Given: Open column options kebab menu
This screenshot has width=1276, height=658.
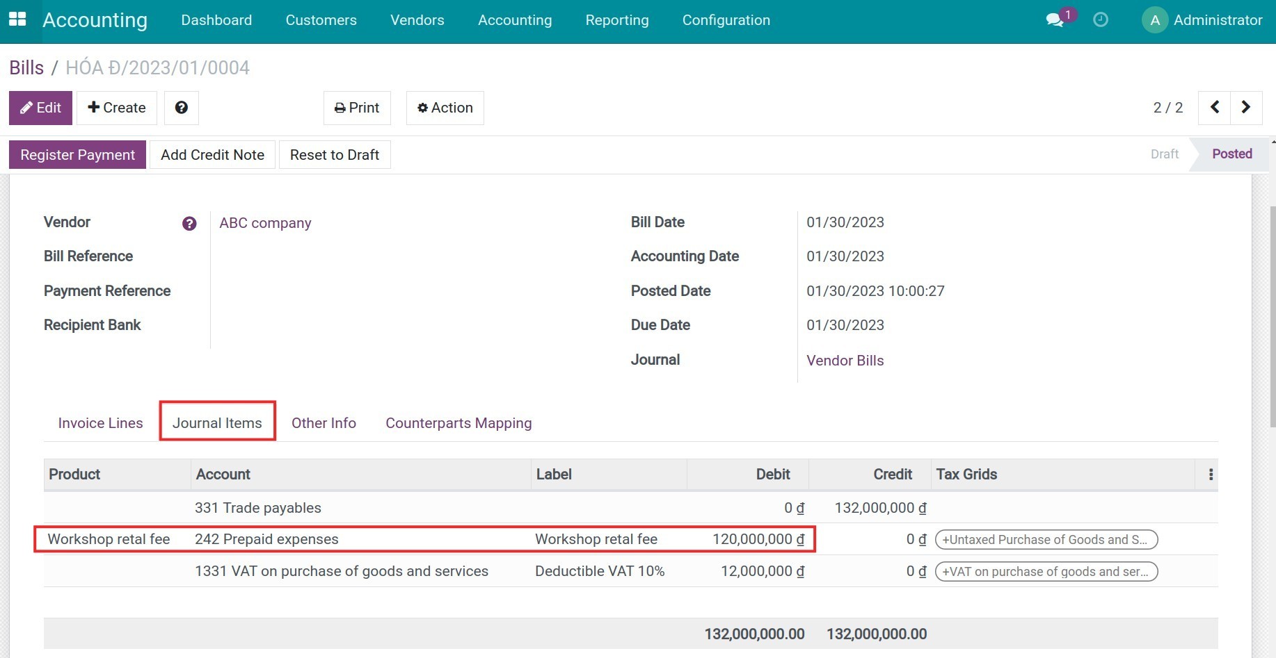Looking at the screenshot, I should pos(1211,475).
